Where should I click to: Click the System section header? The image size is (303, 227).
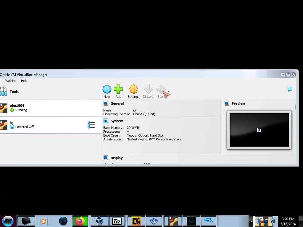click(117, 121)
